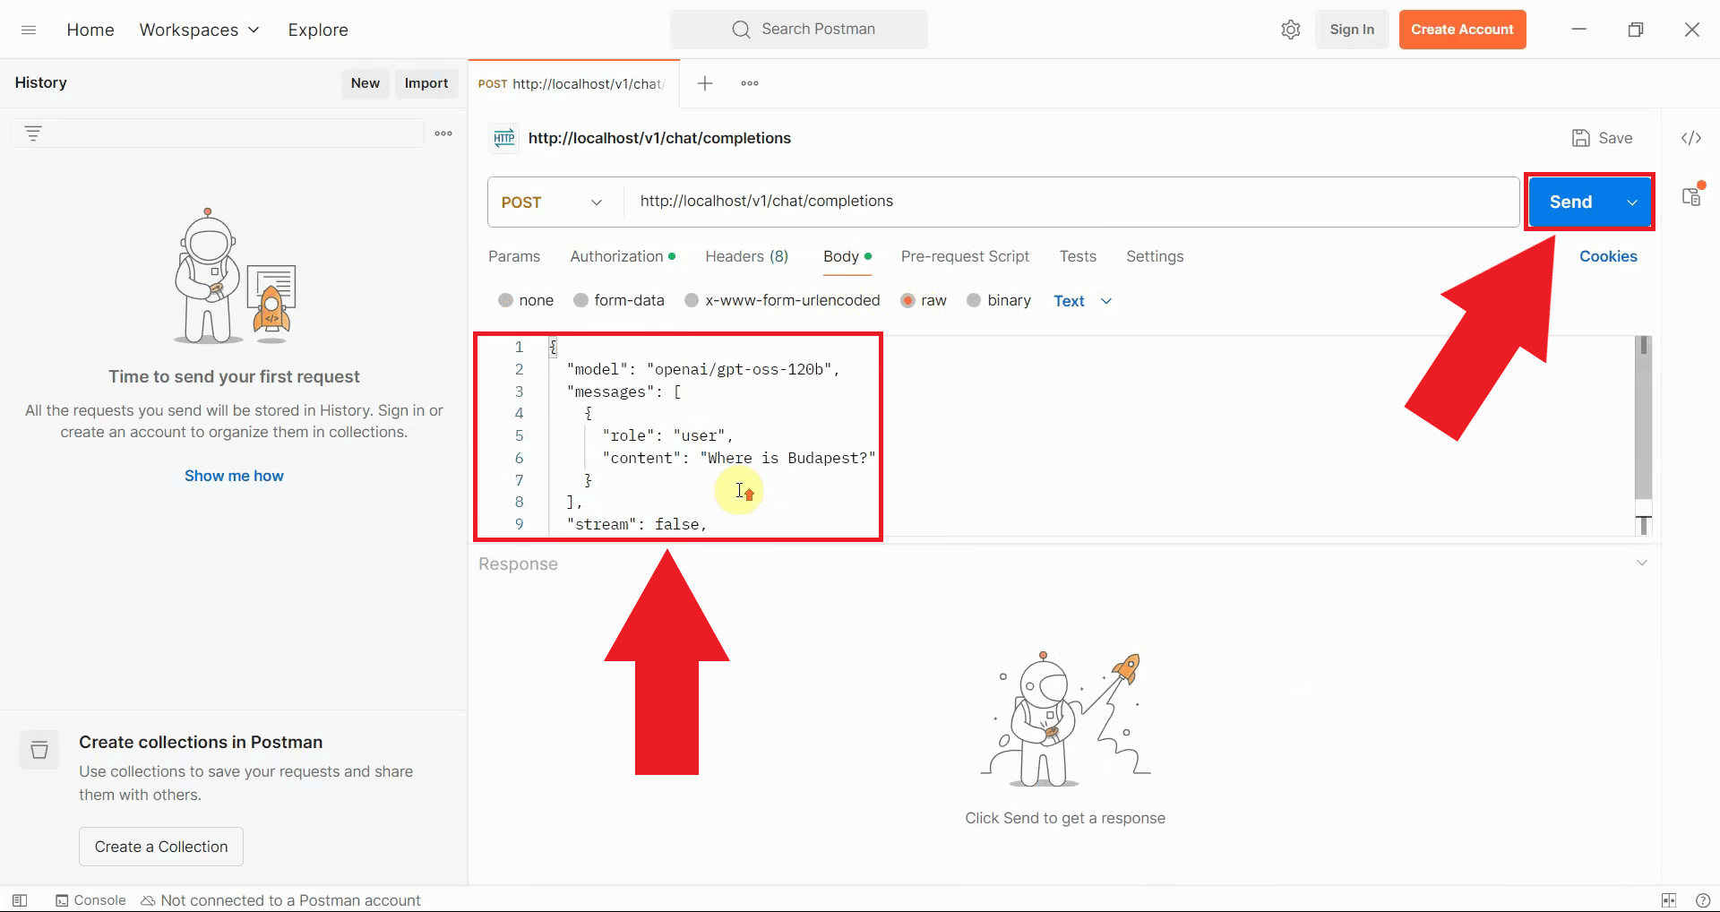Switch to the Authorization tab

pos(617,256)
